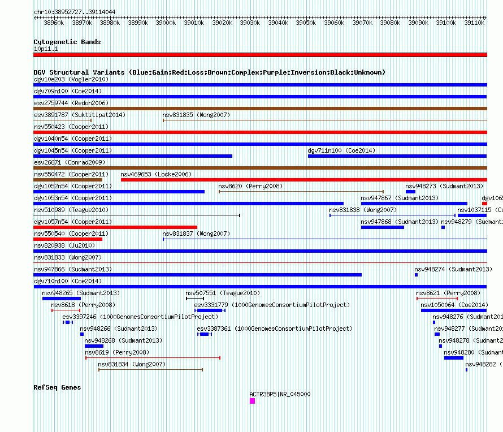The image size is (503, 432).
Task: Open the DGV Structural Variants track title
Action: tap(210, 72)
